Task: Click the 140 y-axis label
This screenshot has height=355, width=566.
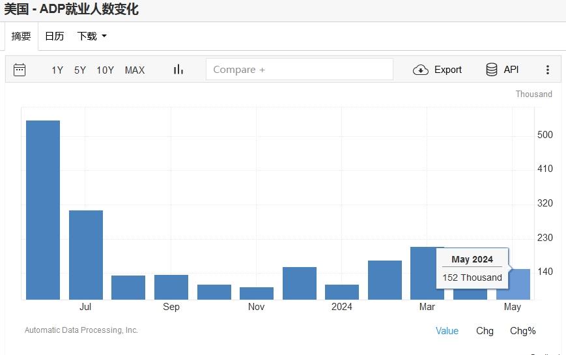Action: pos(545,272)
